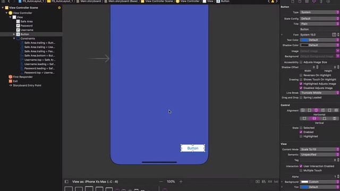The height and width of the screenshot is (191, 340).
Task: Set vertical alignment to center
Action: (x=314, y=118)
